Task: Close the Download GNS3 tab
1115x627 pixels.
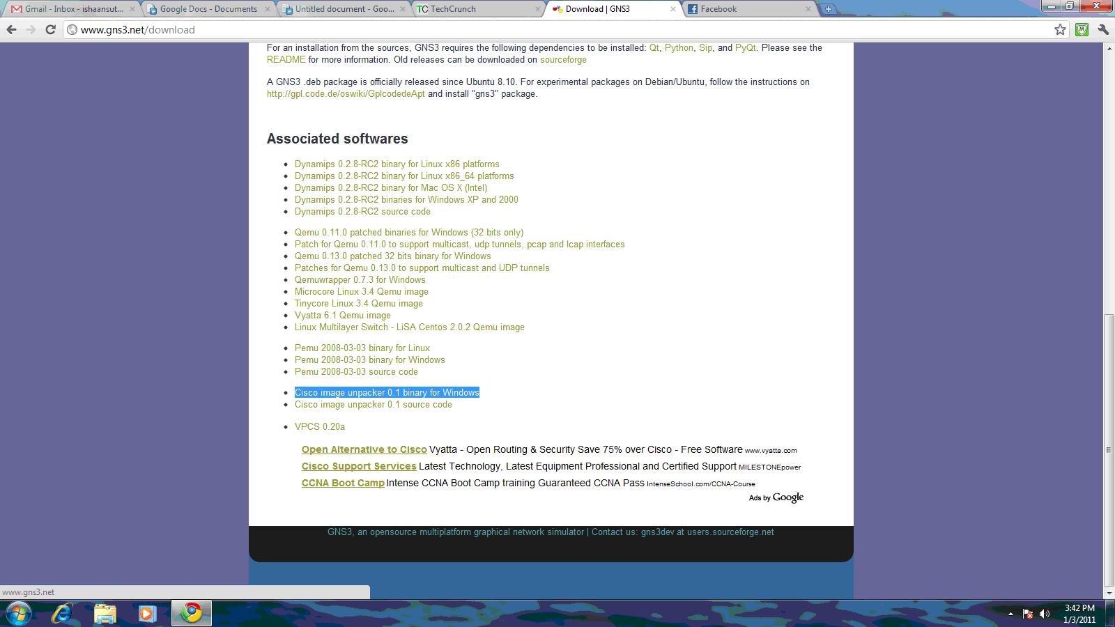Action: coord(673,9)
